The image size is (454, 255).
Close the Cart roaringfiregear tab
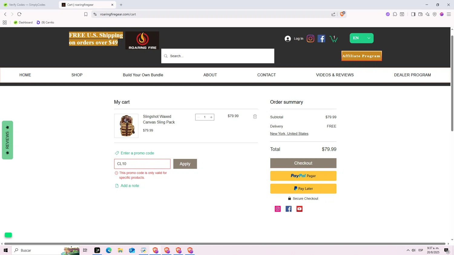pos(112,5)
